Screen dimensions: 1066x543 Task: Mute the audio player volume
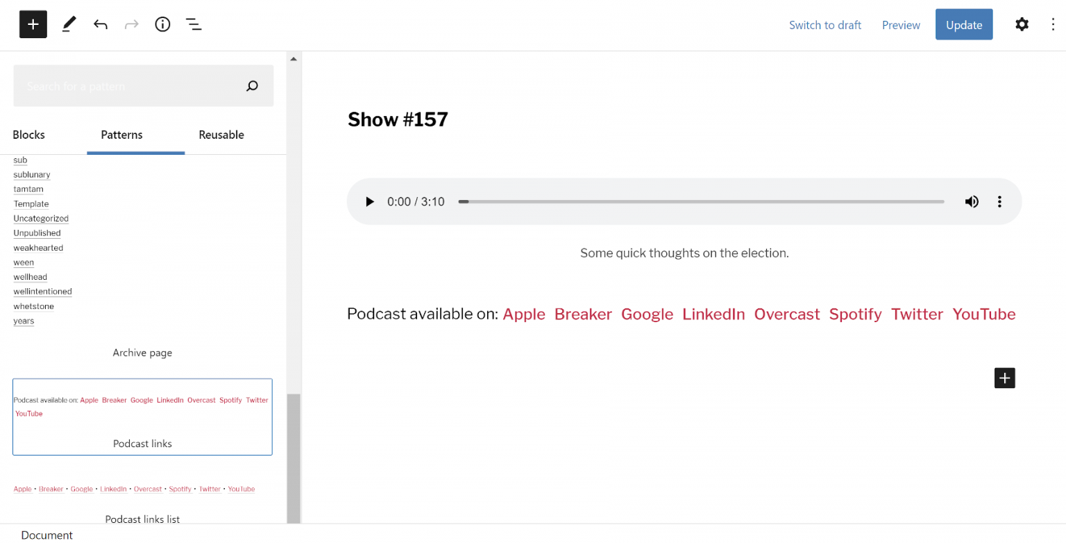point(972,201)
